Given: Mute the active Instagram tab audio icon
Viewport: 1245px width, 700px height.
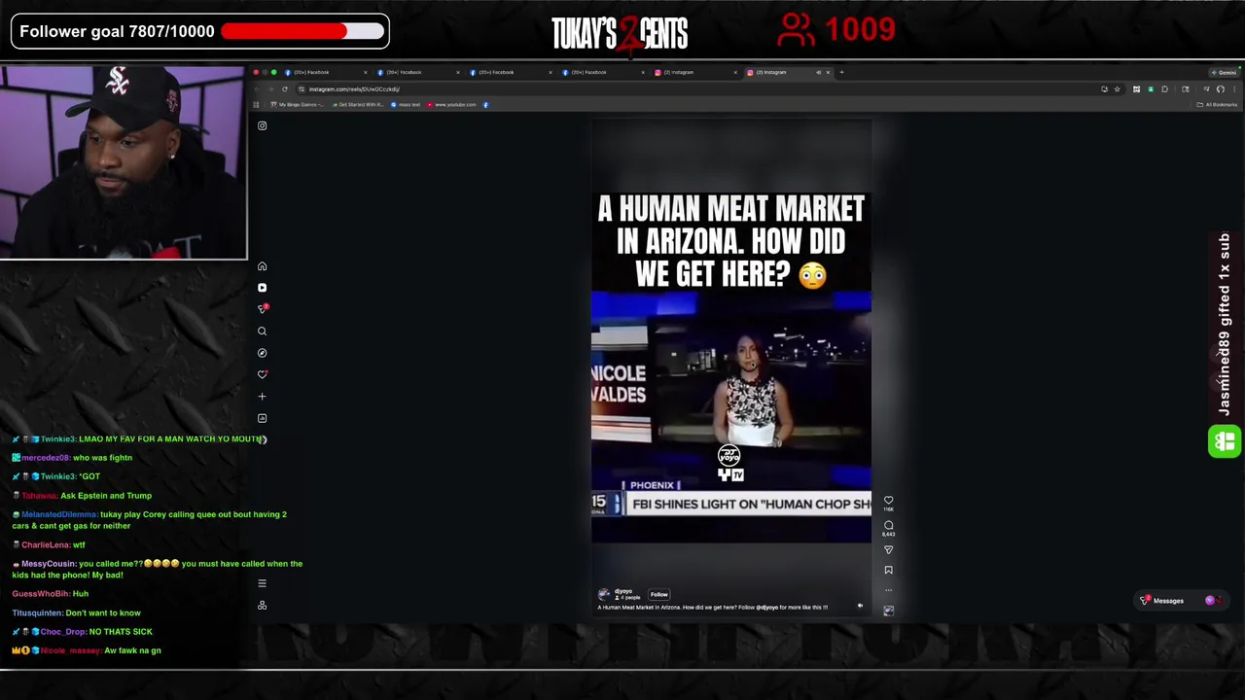Looking at the screenshot, I should [818, 72].
